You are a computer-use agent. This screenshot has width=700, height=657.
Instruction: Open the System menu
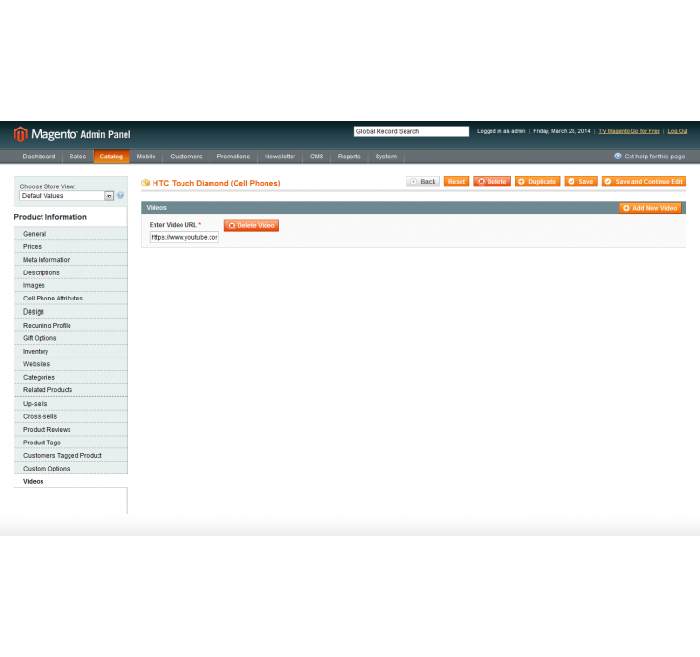[385, 157]
